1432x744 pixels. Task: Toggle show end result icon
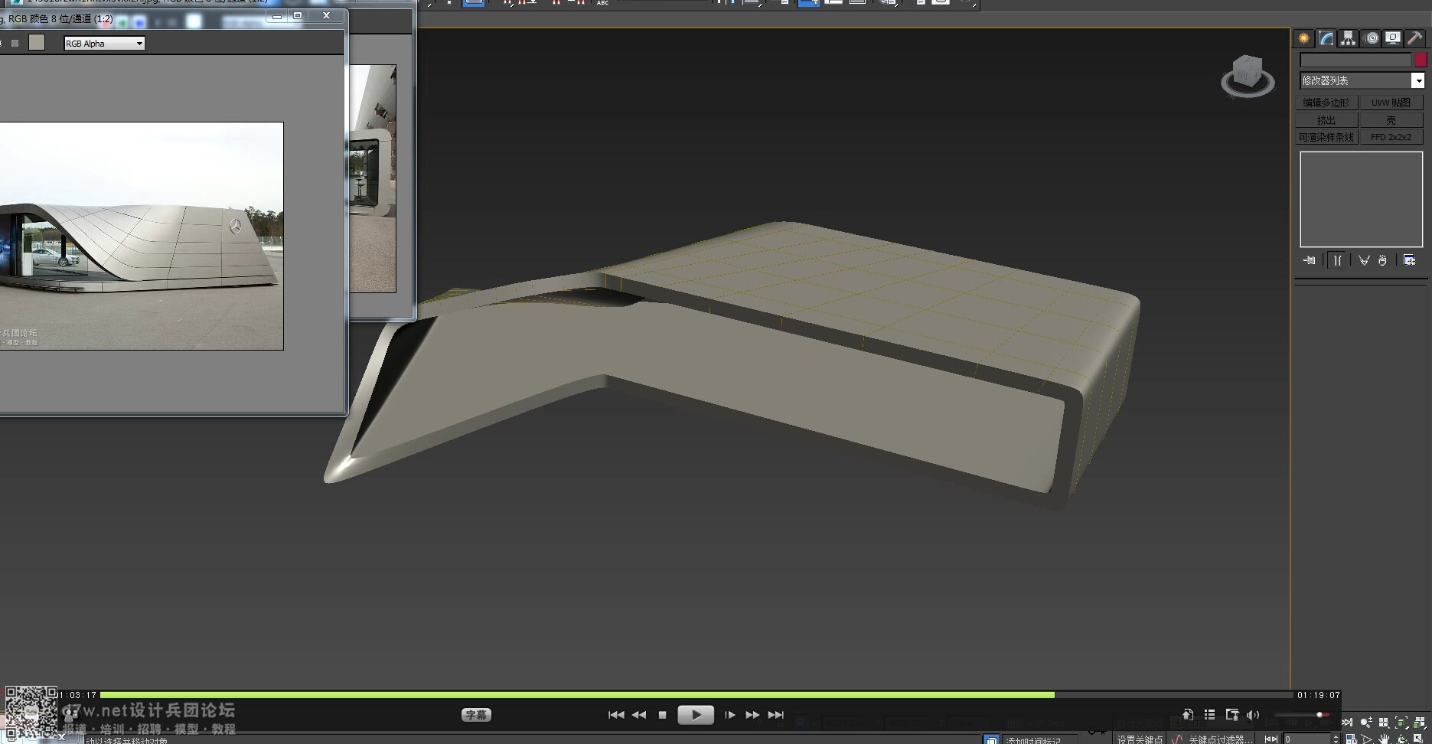point(1337,260)
